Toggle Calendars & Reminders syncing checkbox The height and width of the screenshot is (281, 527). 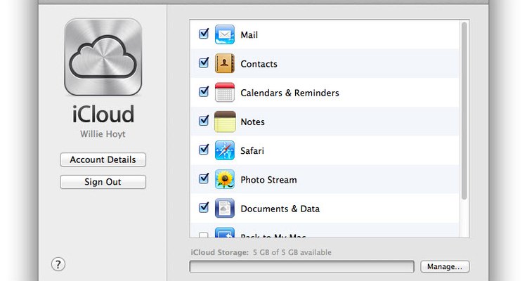[204, 91]
